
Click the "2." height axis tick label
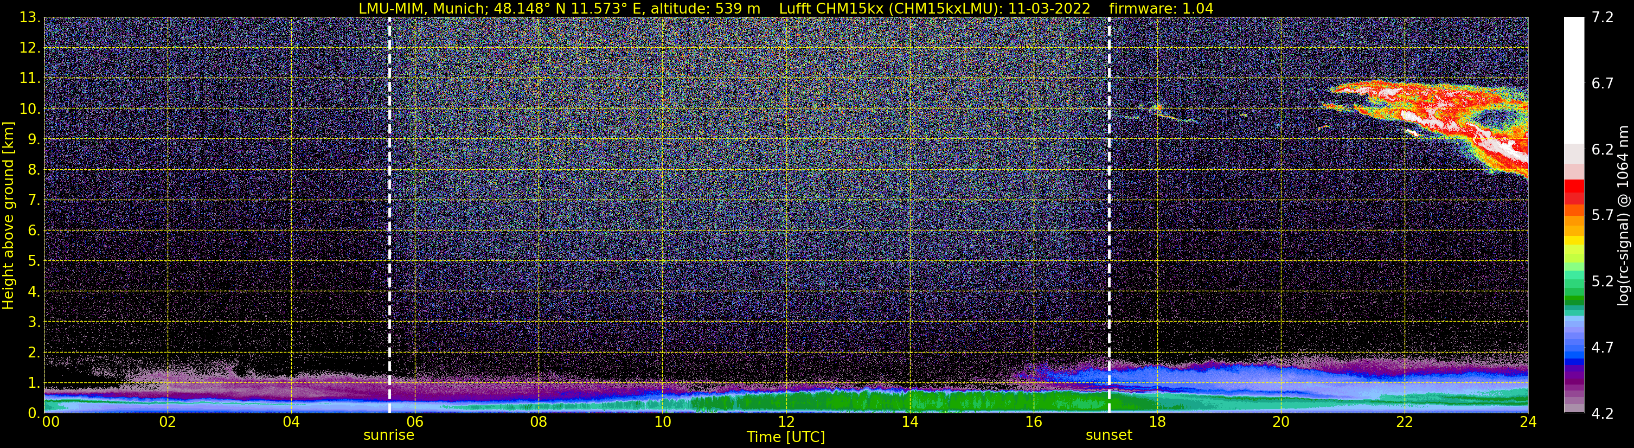point(34,352)
